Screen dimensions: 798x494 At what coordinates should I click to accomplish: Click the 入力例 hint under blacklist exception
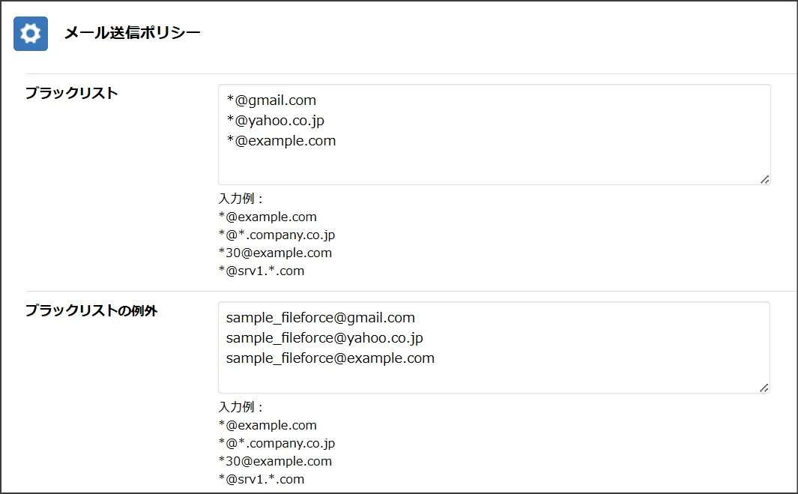(x=241, y=407)
